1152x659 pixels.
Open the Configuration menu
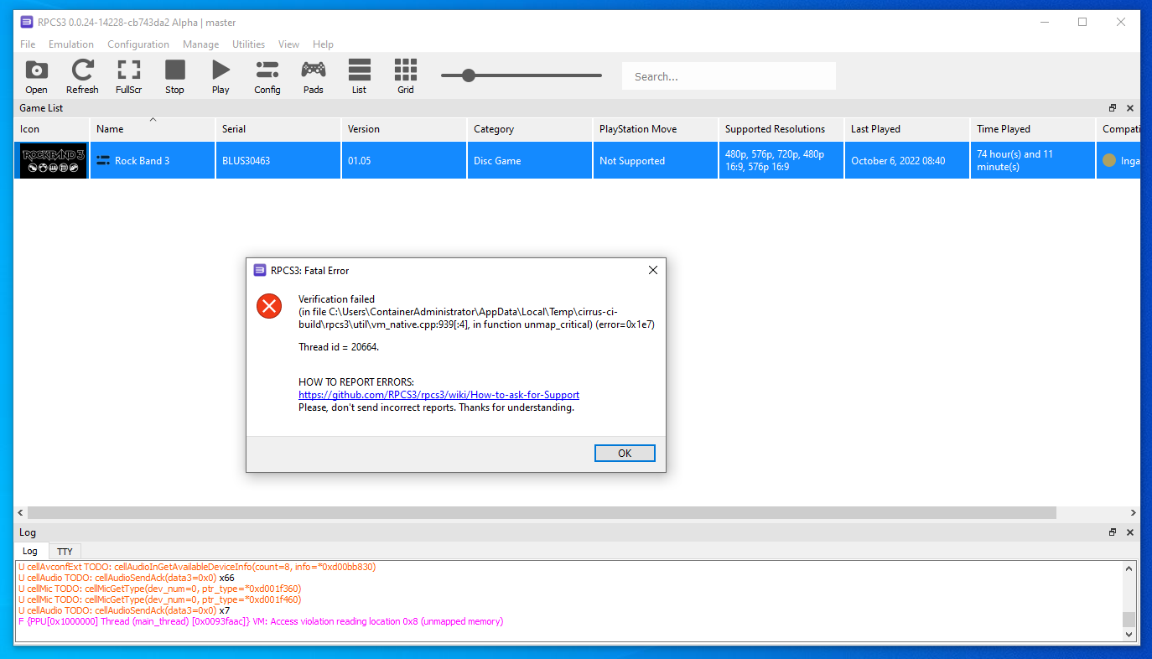click(138, 44)
